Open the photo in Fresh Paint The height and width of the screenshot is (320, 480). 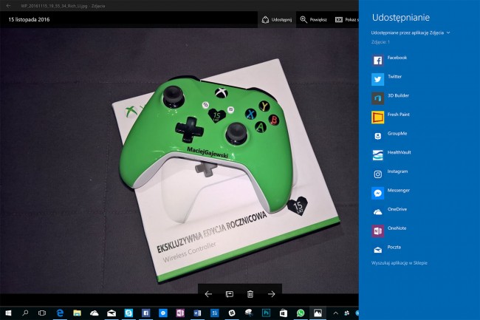pyautogui.click(x=391, y=117)
